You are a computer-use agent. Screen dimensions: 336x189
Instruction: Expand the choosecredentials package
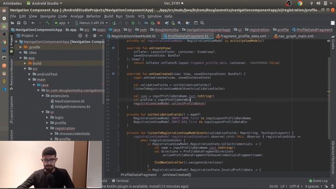pyautogui.click(x=51, y=134)
